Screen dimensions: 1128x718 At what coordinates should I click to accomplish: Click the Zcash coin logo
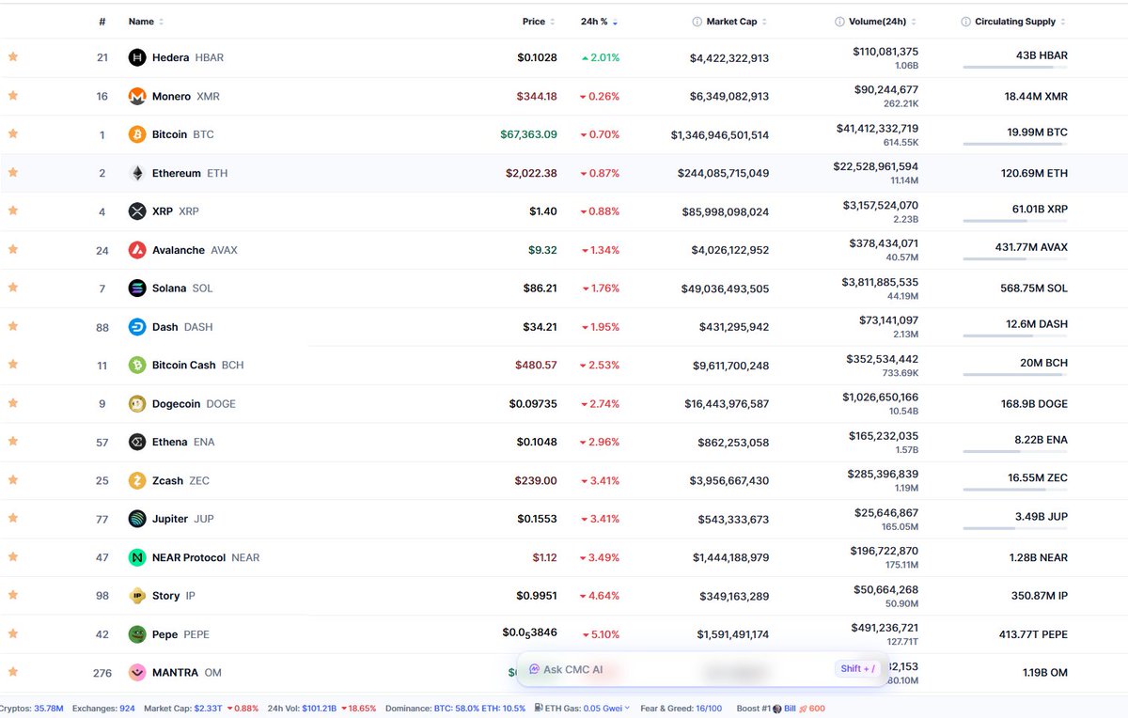click(x=137, y=480)
